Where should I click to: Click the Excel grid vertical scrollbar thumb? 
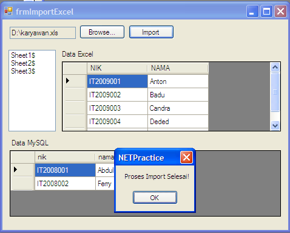pyautogui.click(x=275, y=92)
